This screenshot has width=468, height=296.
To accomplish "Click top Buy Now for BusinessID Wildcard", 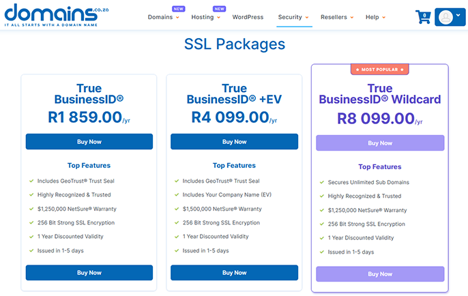I will click(380, 143).
